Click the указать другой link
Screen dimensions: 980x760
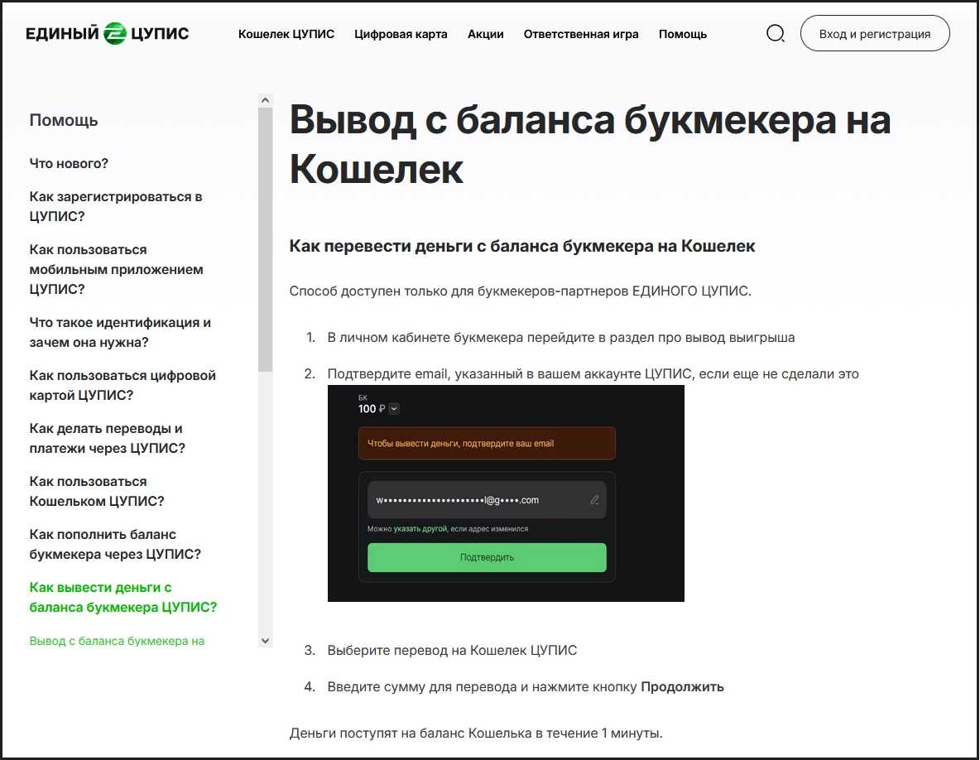(420, 528)
